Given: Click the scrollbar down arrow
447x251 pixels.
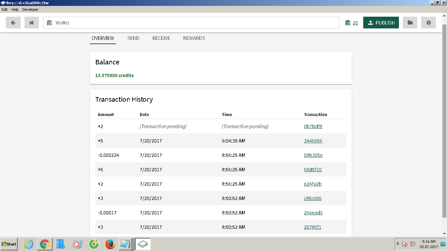Looking at the screenshot, I should point(444,234).
